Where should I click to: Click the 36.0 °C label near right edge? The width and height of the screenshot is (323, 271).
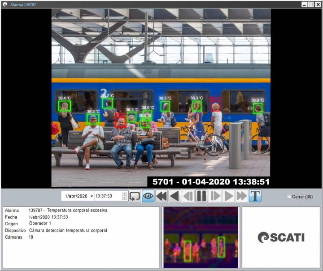[x=258, y=100]
